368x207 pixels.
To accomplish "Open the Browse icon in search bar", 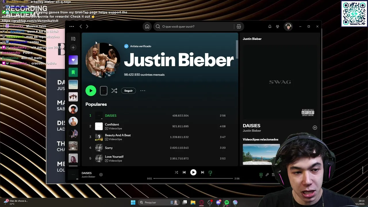I will point(239,26).
